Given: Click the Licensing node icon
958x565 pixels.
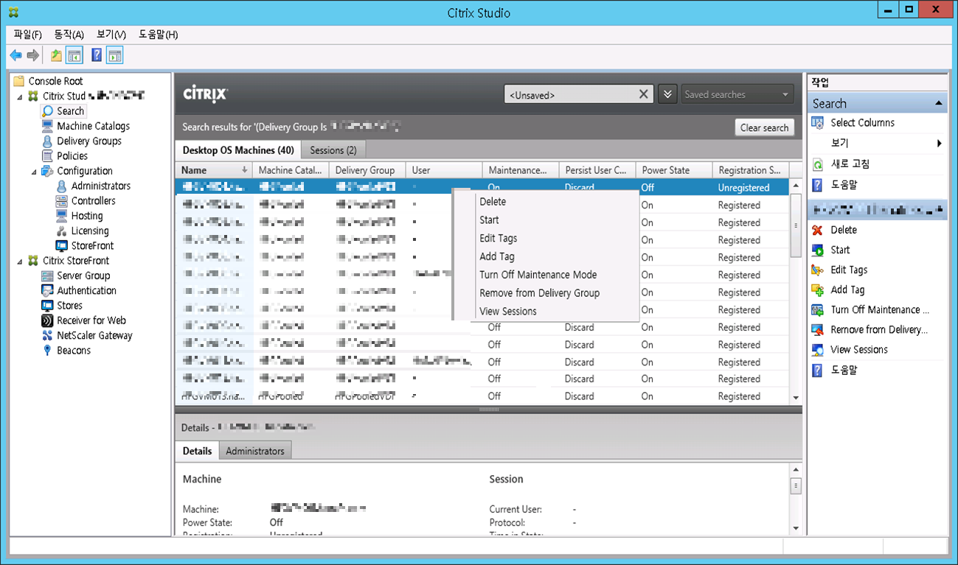Looking at the screenshot, I should [x=62, y=231].
